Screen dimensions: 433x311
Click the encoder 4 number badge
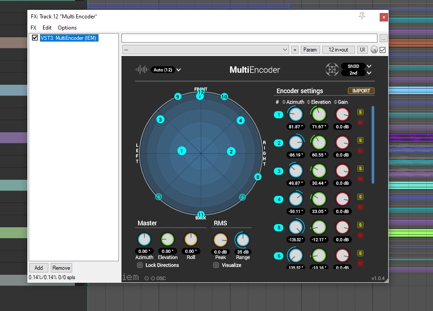click(x=279, y=199)
